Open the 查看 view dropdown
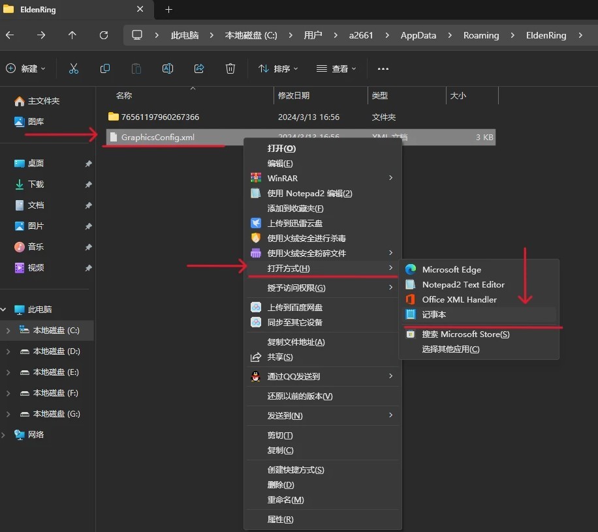This screenshot has height=532, width=598. coord(336,68)
